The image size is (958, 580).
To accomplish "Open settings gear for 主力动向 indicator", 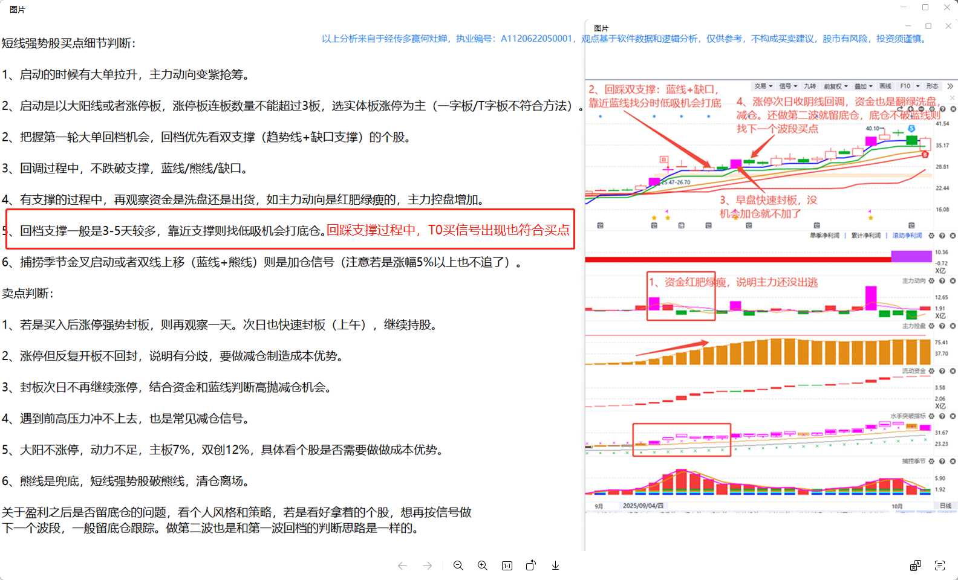I will click(931, 281).
